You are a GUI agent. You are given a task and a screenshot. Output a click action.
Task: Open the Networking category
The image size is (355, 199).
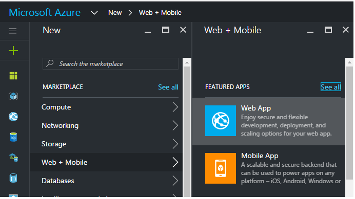click(x=106, y=125)
